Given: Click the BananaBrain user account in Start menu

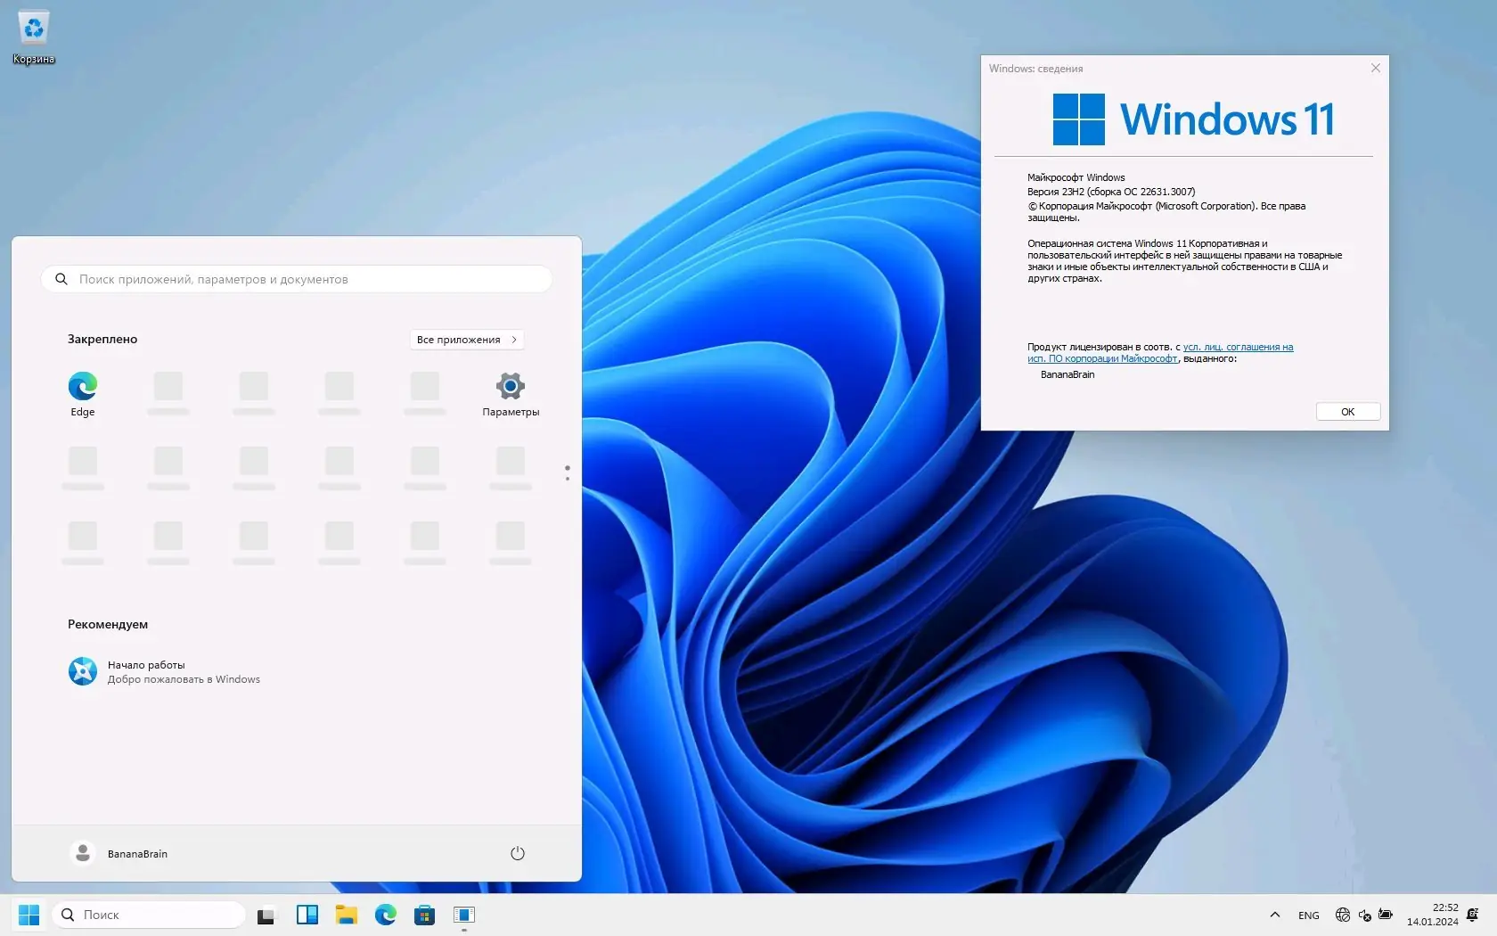Looking at the screenshot, I should (x=119, y=853).
